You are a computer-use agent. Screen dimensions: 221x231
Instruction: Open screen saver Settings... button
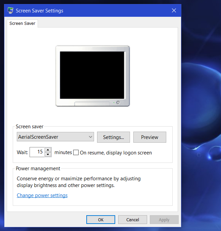(x=114, y=137)
